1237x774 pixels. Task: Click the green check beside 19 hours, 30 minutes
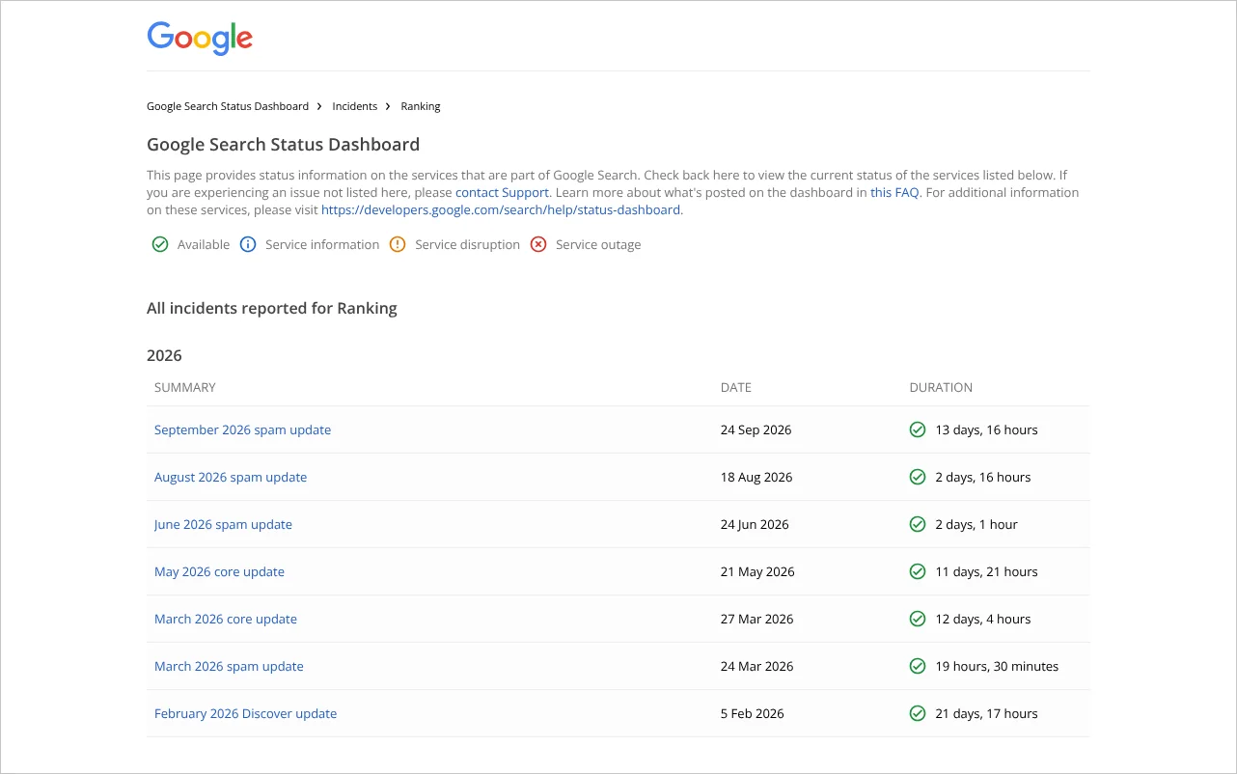pyautogui.click(x=918, y=666)
